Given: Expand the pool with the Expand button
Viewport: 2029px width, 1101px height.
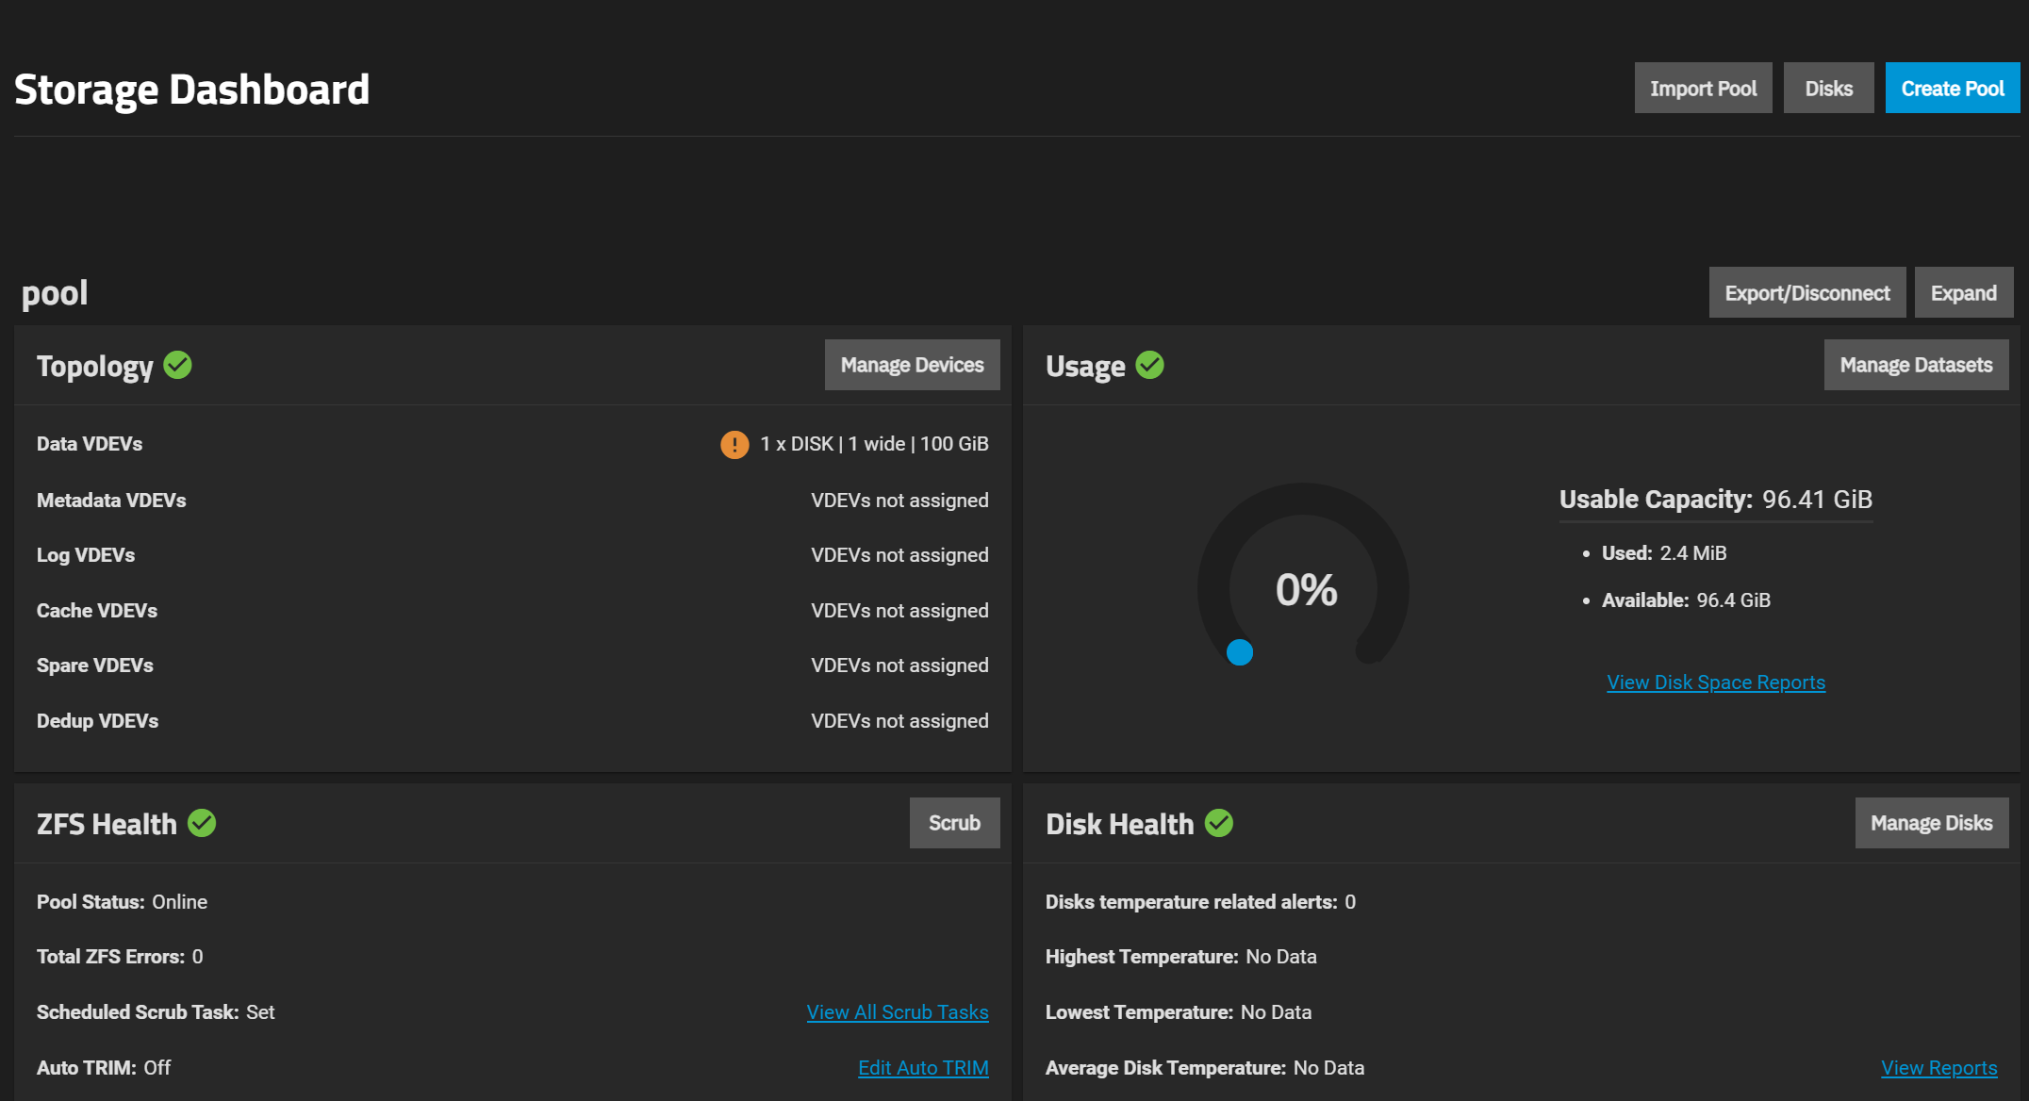Looking at the screenshot, I should pyautogui.click(x=1963, y=293).
